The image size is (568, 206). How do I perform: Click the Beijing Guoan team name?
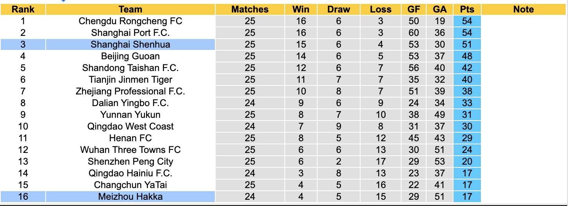click(130, 56)
